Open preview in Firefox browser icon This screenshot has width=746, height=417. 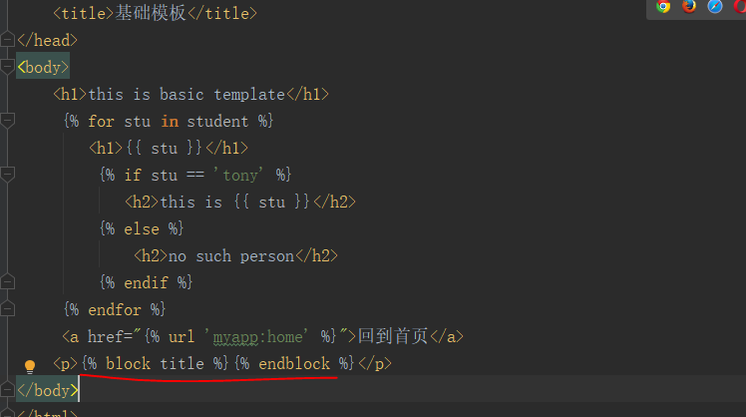point(689,6)
